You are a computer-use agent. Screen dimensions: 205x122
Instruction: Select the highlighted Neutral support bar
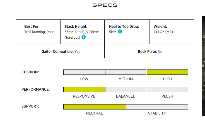pyautogui.click(x=95, y=107)
